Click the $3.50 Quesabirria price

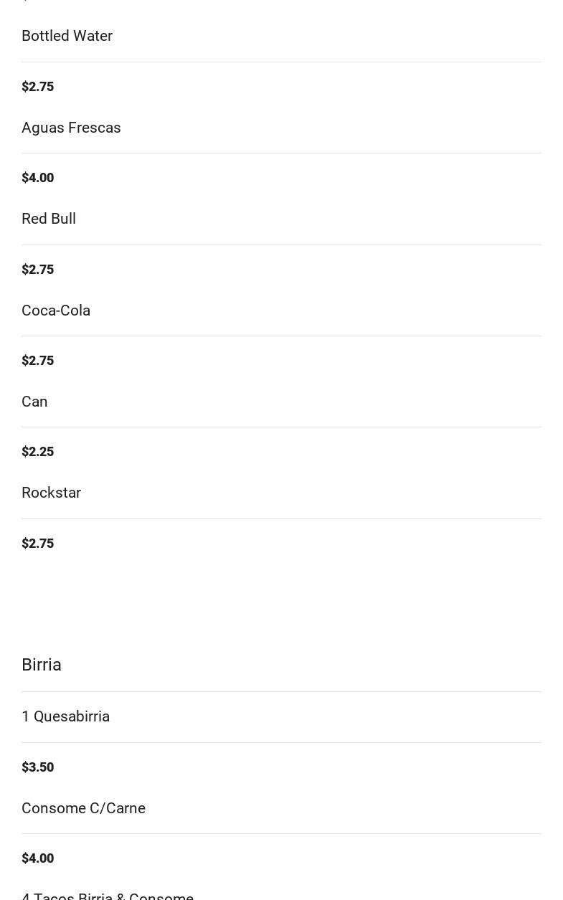(x=38, y=767)
